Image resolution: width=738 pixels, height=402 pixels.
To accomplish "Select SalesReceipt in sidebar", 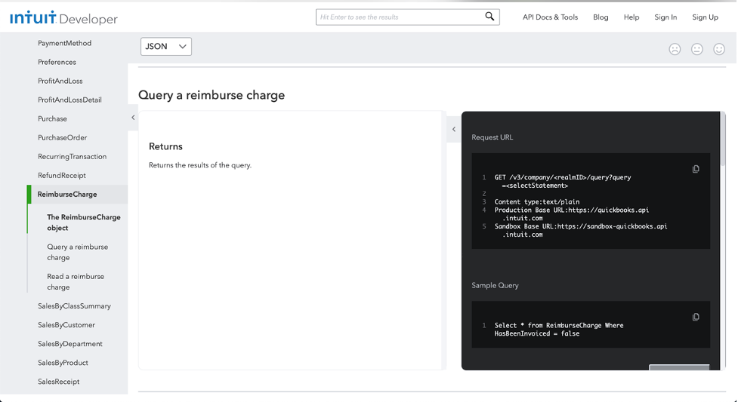I will (x=58, y=381).
